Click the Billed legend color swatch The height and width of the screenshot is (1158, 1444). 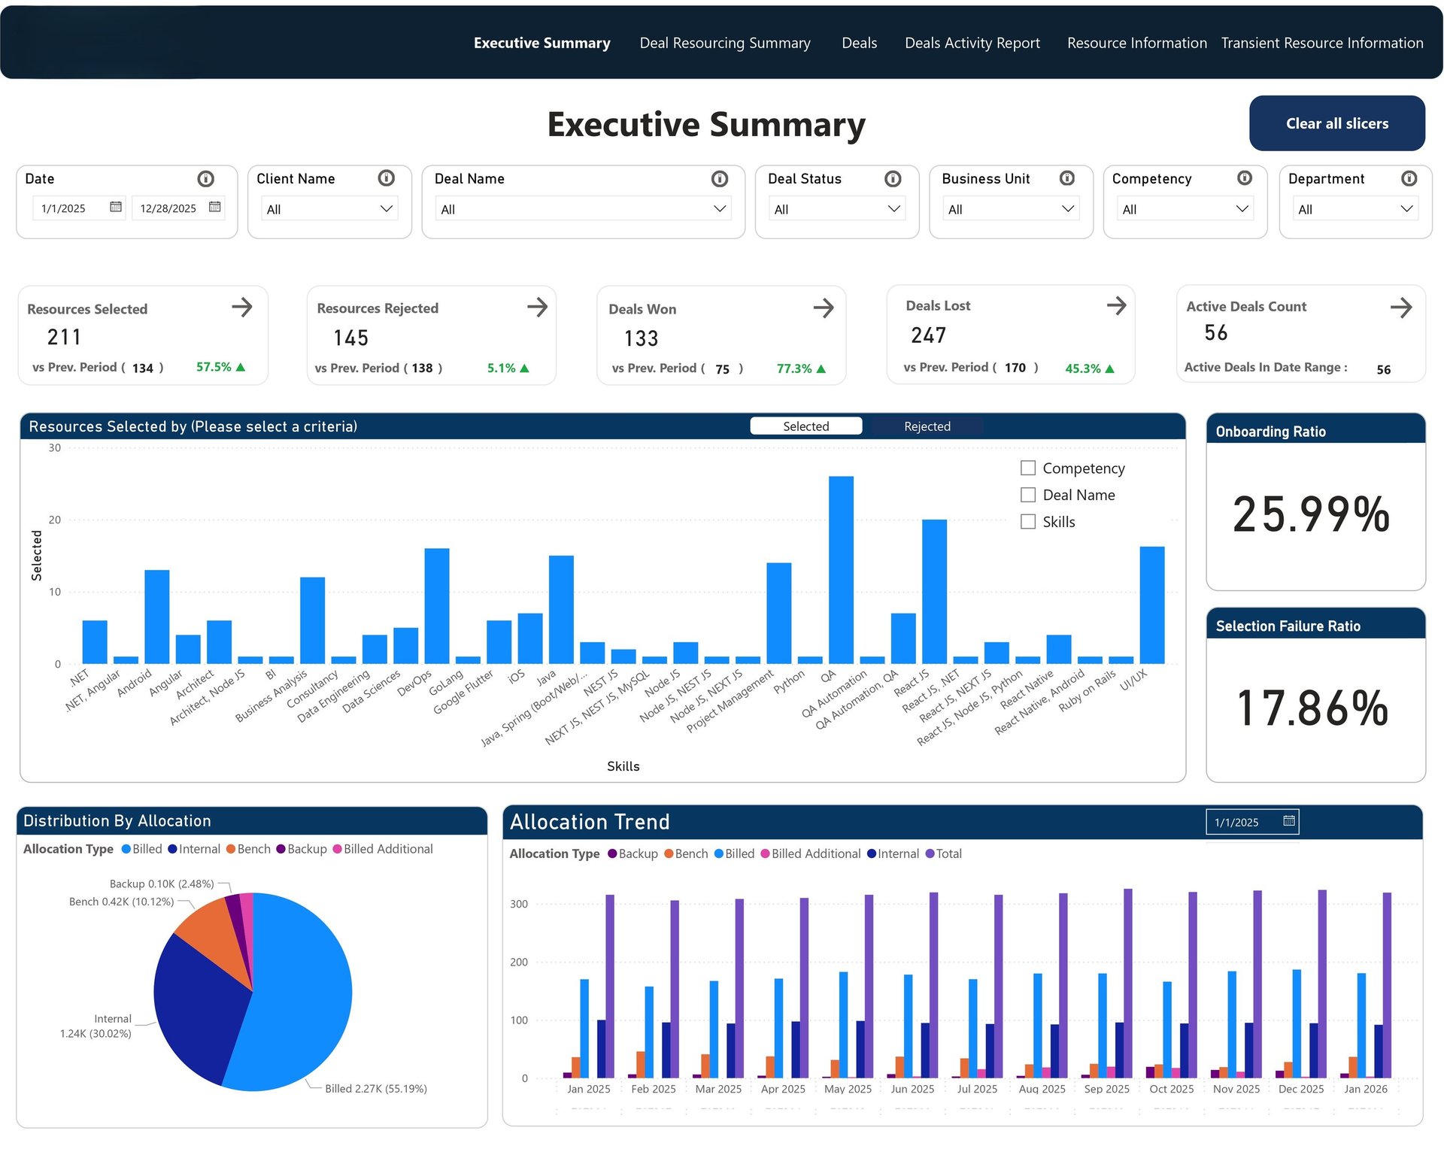coord(126,849)
